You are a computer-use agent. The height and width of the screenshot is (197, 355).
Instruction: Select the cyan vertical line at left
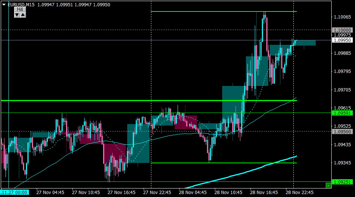coord(9,95)
